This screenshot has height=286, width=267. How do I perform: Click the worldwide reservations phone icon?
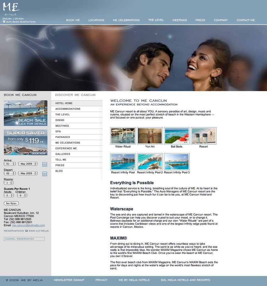(4, 21)
